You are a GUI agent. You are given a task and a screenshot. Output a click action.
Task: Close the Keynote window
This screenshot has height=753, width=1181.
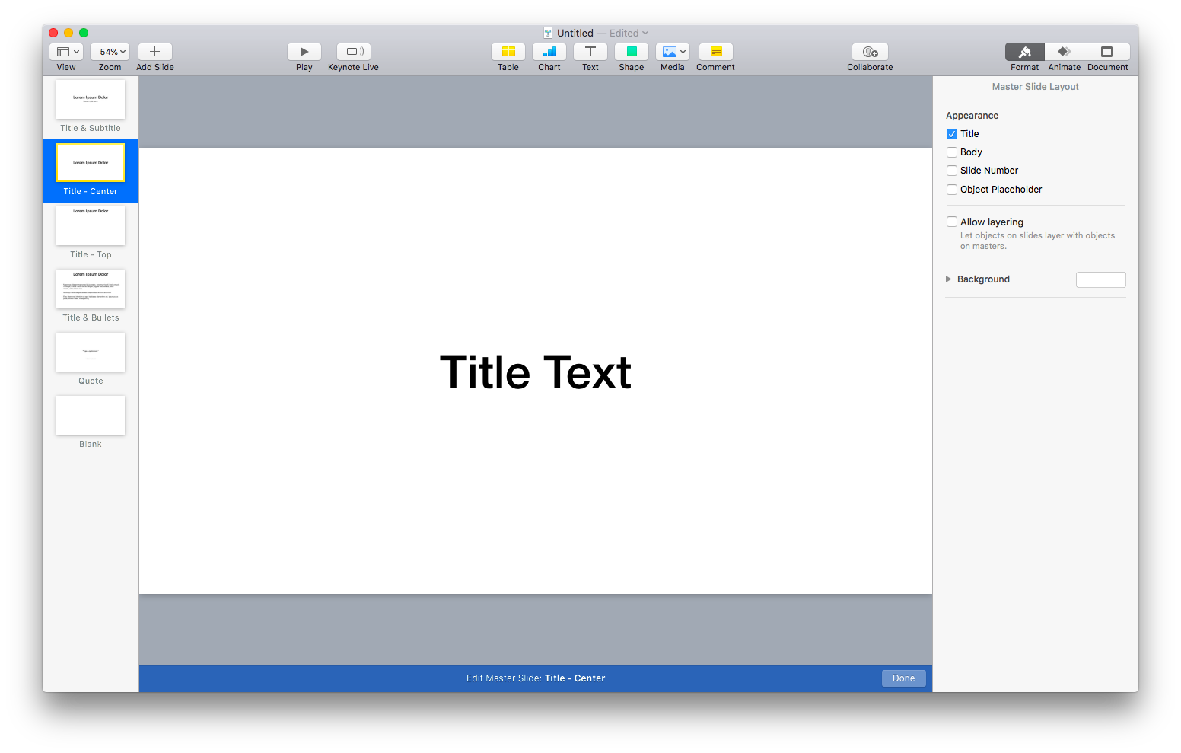click(53, 33)
